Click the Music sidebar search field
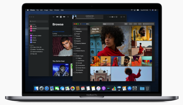183x105 pixels. coord(39,21)
